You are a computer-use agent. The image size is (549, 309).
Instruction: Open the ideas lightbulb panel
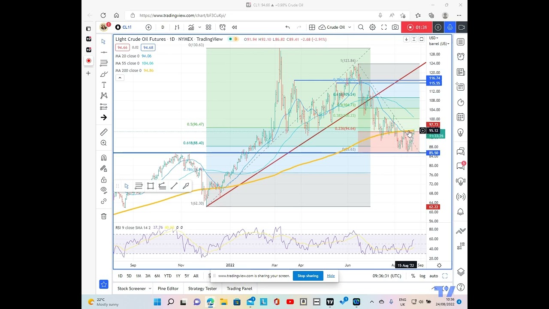(460, 132)
